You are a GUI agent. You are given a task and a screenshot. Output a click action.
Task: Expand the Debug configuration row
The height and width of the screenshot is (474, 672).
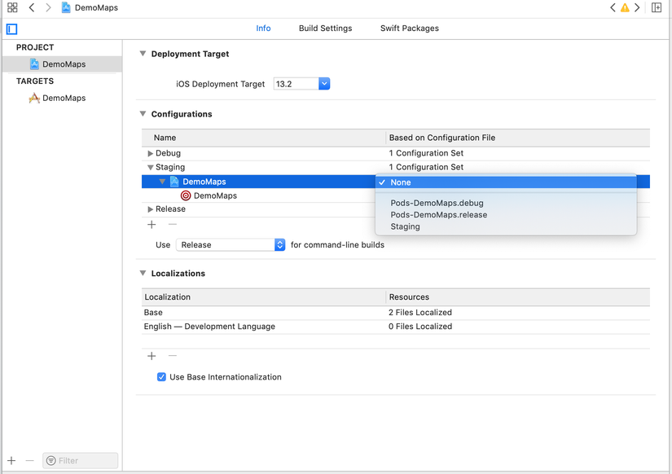coord(151,153)
